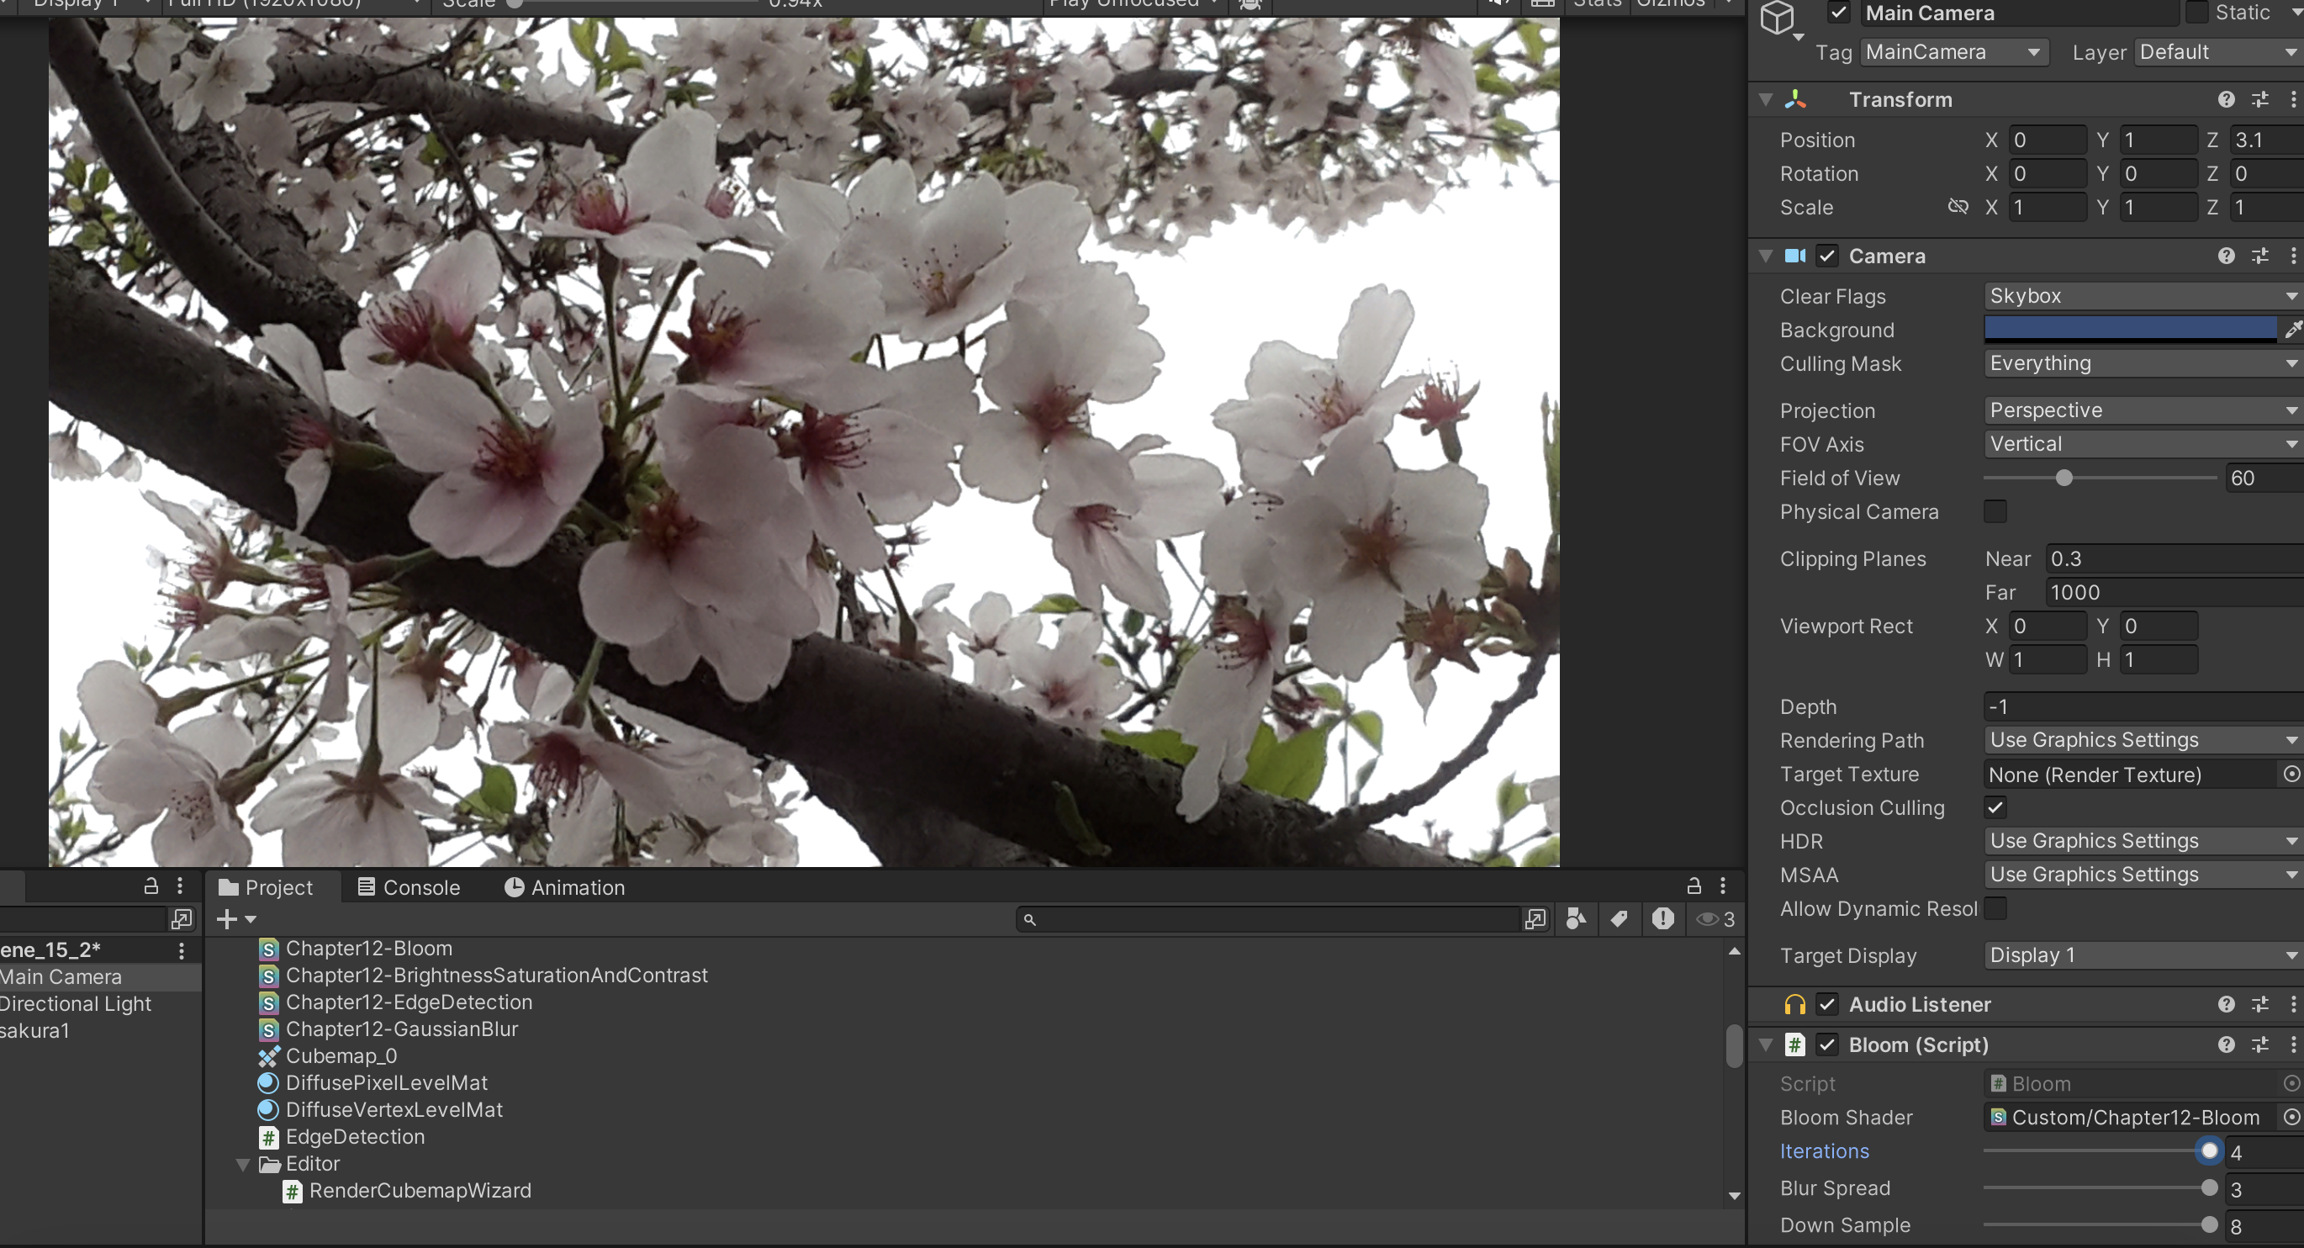The height and width of the screenshot is (1248, 2304).
Task: Toggle the Scale constrain proportions link icon
Action: point(1958,207)
